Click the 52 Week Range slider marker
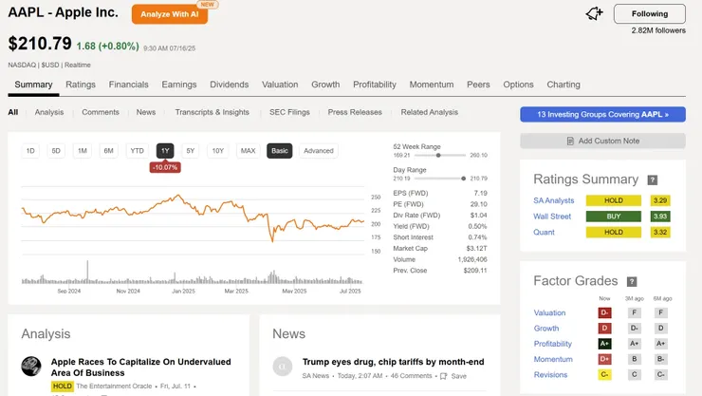The image size is (702, 396). pyautogui.click(x=438, y=156)
